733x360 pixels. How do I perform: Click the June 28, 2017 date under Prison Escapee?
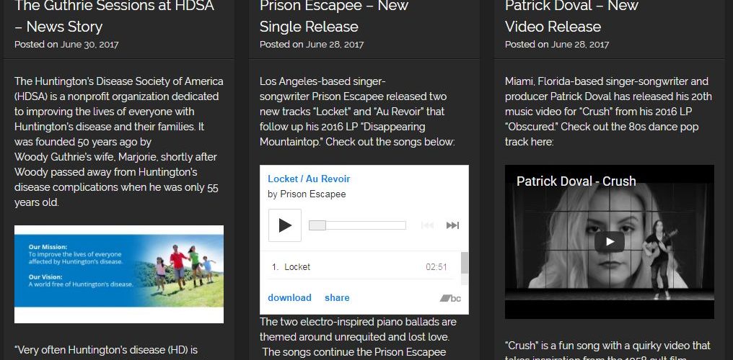tap(335, 45)
